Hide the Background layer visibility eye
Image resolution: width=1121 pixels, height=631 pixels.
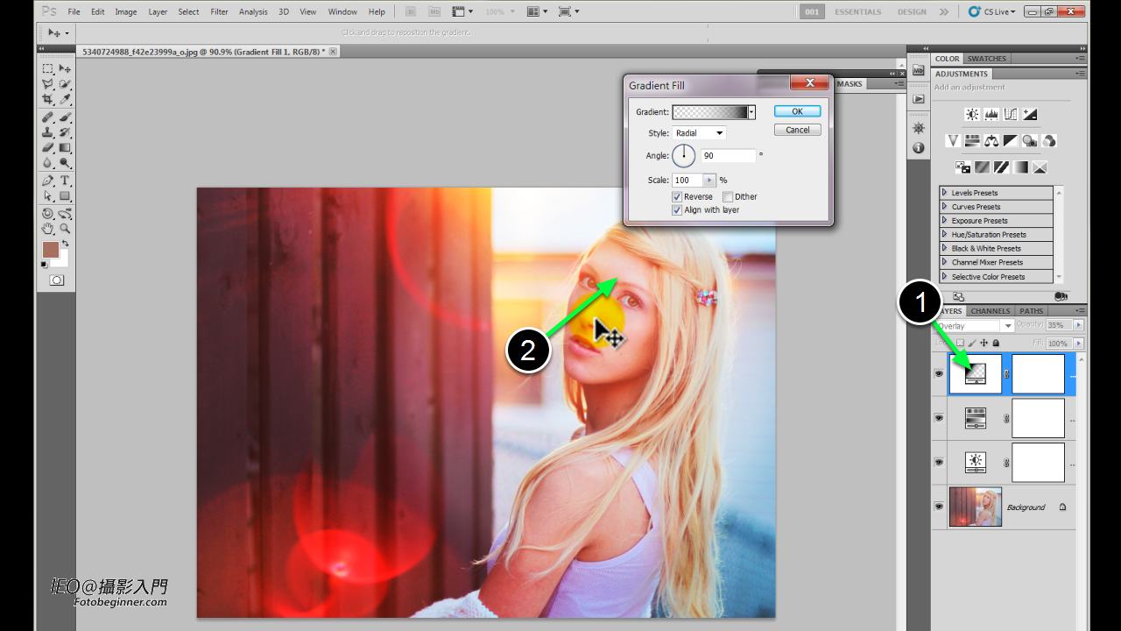[x=939, y=507]
